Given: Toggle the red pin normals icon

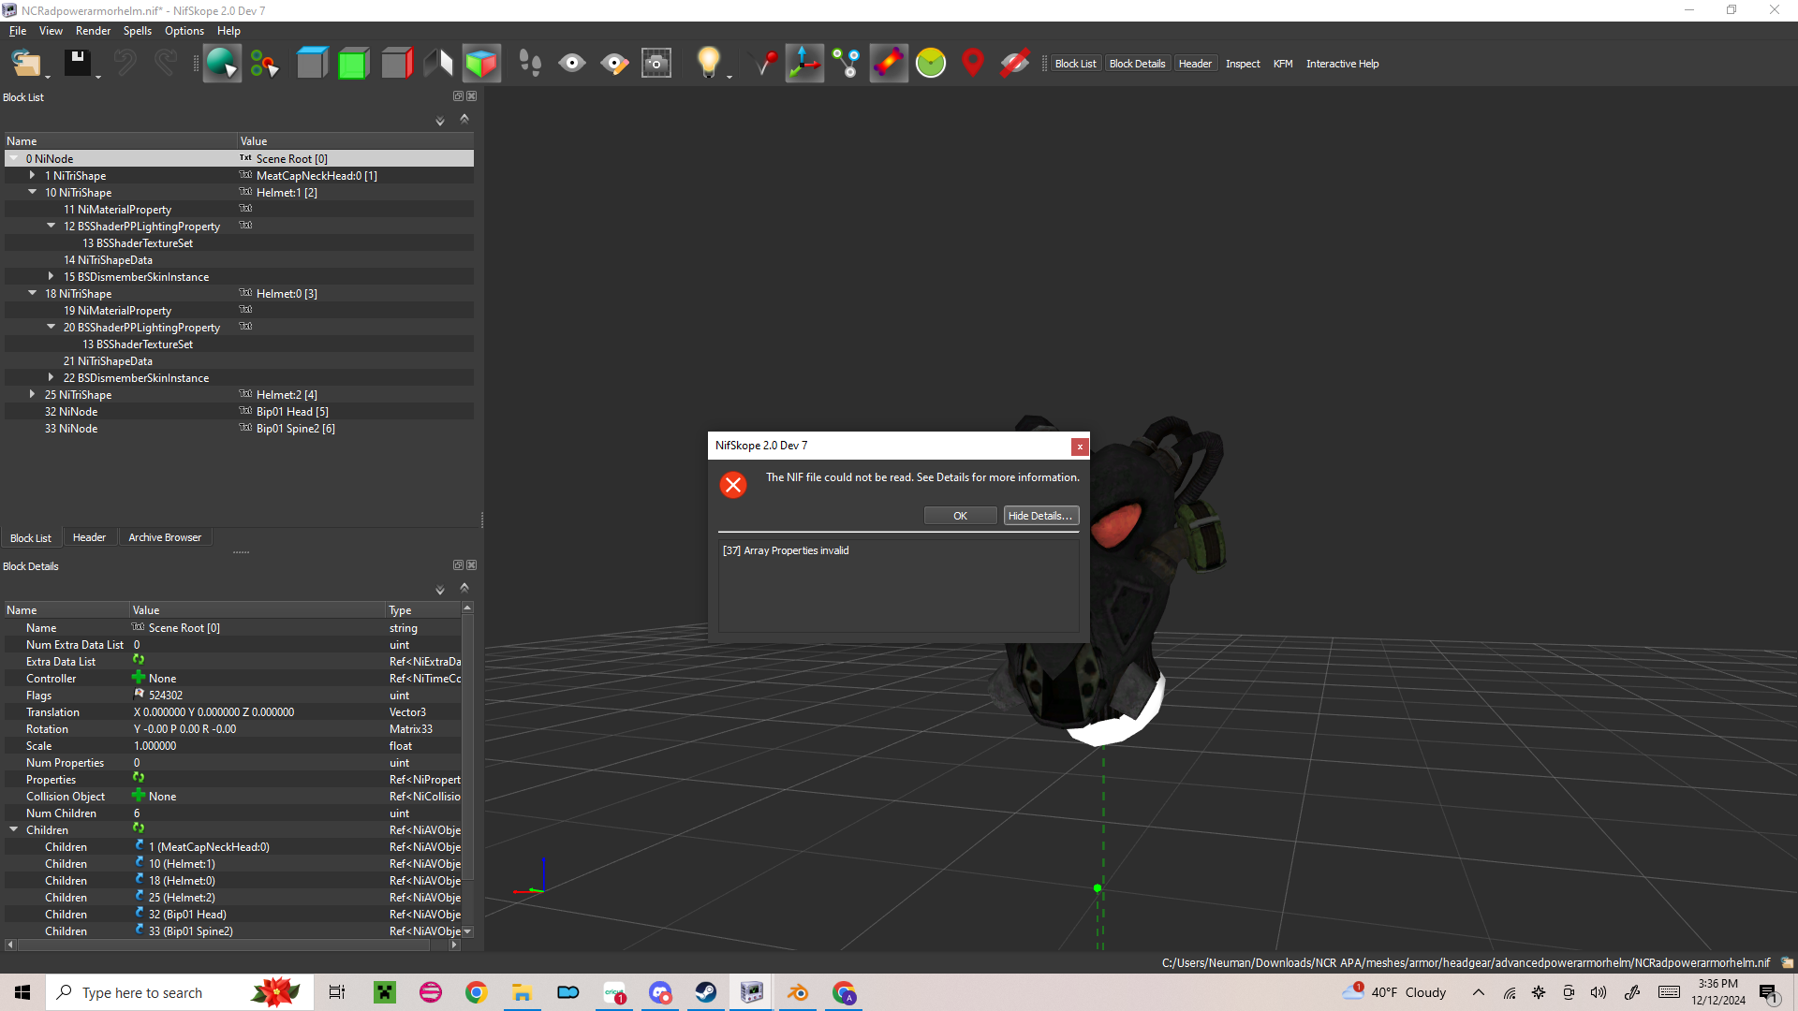Looking at the screenshot, I should 765,64.
